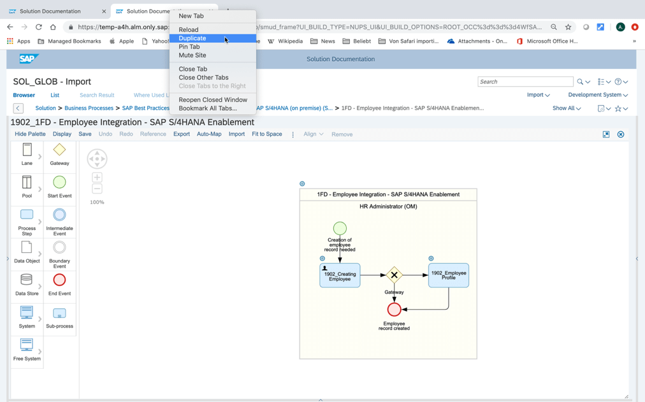Bookmark this page with the star icon
This screenshot has width=645, height=402.
point(568,27)
